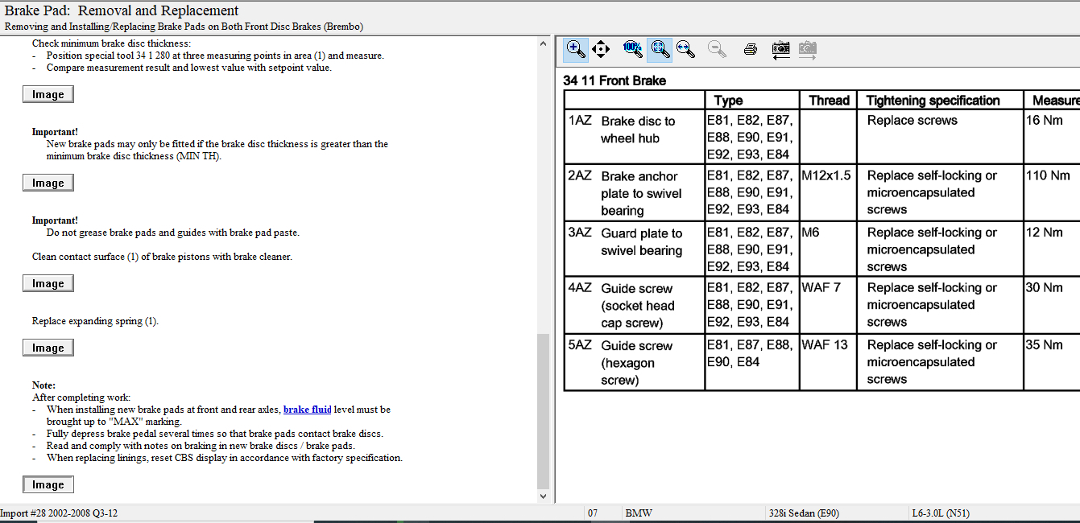Fit image to width using magnifier

click(x=686, y=50)
